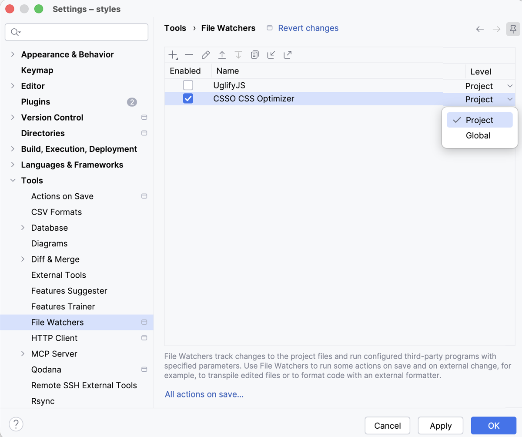Screen dimensions: 522x437
Task: Select the UglifyJS watcher row name
Action: click(229, 85)
